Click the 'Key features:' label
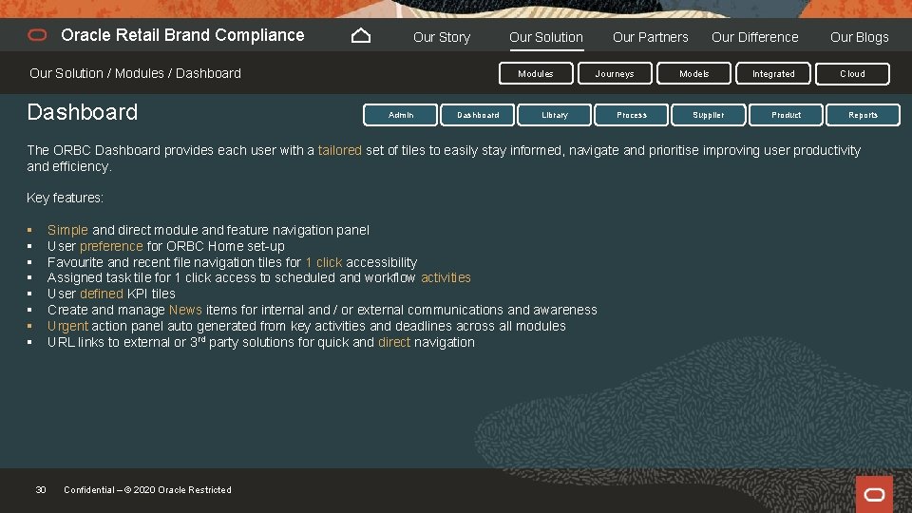This screenshot has width=912, height=513. click(x=66, y=198)
